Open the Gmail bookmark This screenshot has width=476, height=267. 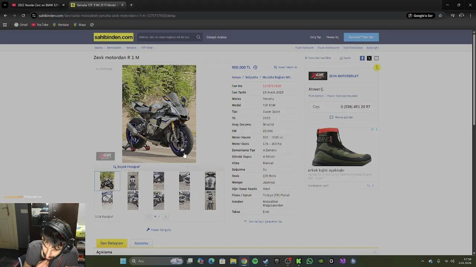(21, 25)
